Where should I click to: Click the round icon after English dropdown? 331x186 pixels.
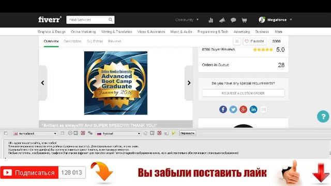pos(70,133)
